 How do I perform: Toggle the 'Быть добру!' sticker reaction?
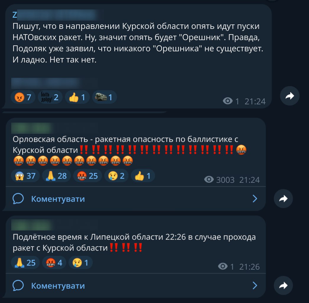50,97
